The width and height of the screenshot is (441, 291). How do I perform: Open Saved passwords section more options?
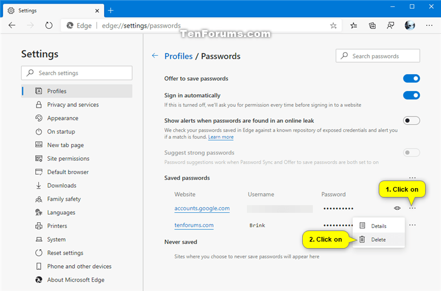(x=413, y=178)
